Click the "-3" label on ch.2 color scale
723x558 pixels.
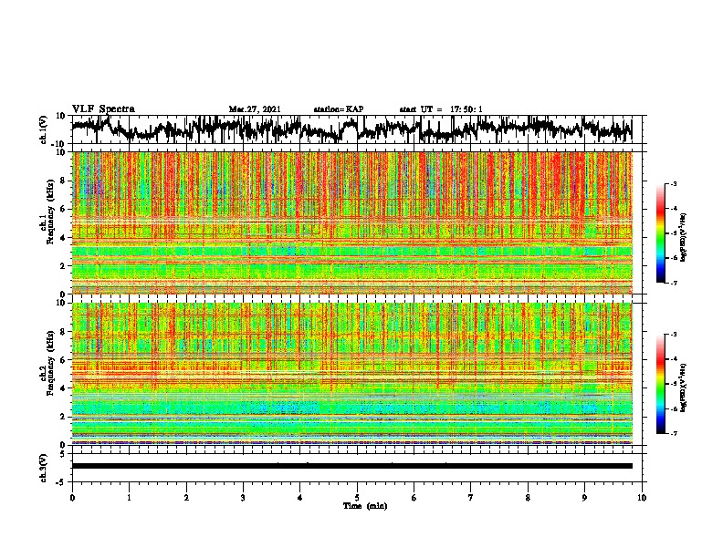point(674,335)
